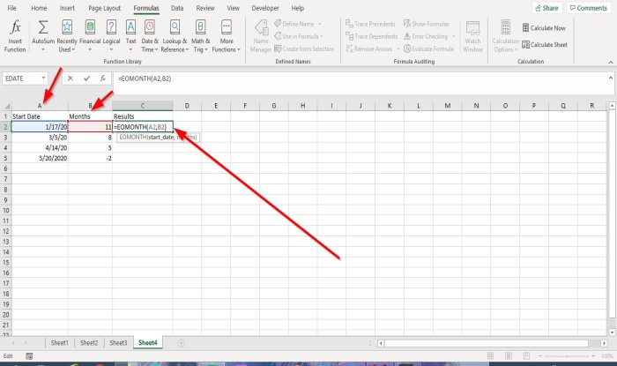This screenshot has height=366, width=617.
Task: Click Calculate Sheet
Action: [545, 44]
